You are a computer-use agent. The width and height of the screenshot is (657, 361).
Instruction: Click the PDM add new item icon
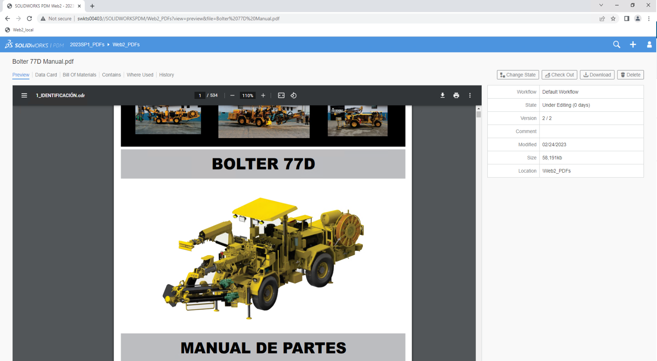pyautogui.click(x=633, y=45)
